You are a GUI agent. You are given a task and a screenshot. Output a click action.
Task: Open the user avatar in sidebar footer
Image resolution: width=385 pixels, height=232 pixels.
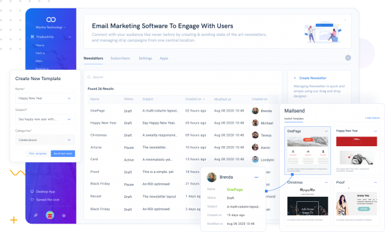point(50,215)
